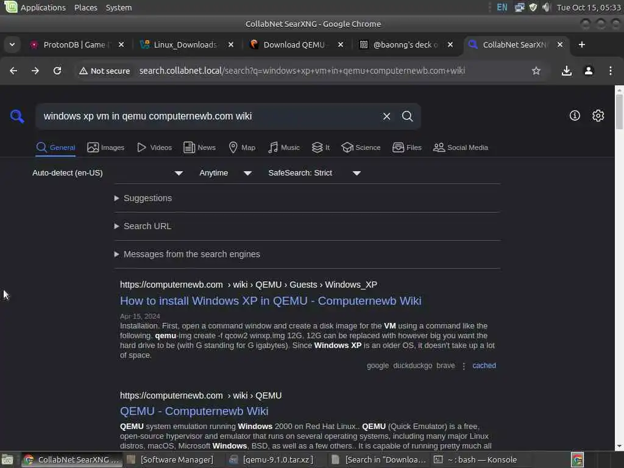The image size is (624, 468).
Task: Click the Not secure site warning
Action: click(x=105, y=71)
